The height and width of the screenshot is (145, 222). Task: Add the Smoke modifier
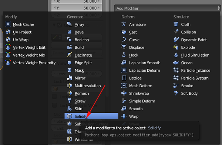pyautogui.click(x=187, y=86)
